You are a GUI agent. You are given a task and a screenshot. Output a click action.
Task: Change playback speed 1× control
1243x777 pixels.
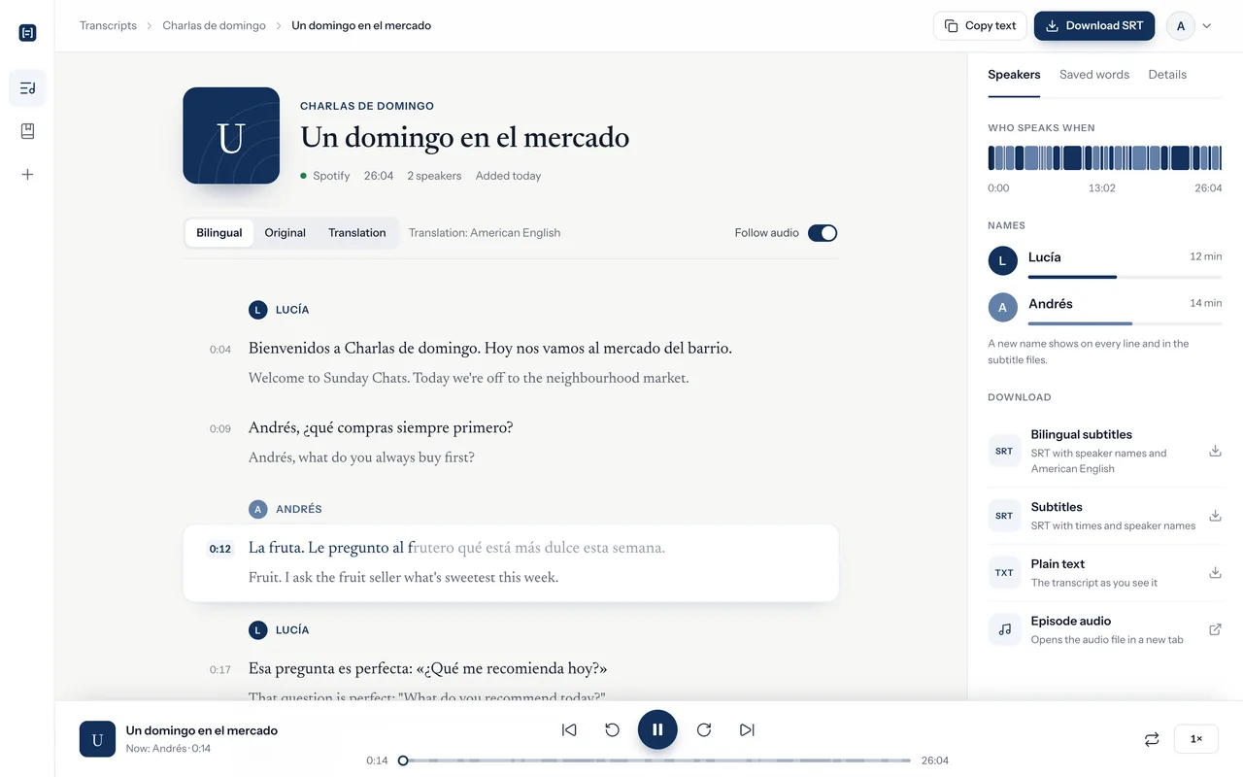click(1196, 739)
